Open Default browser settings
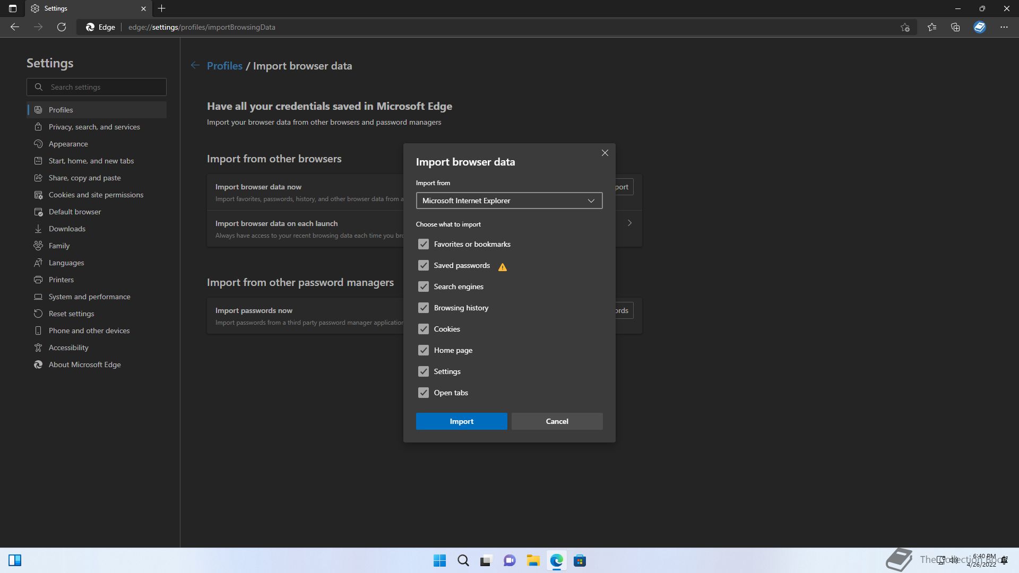 97,212
